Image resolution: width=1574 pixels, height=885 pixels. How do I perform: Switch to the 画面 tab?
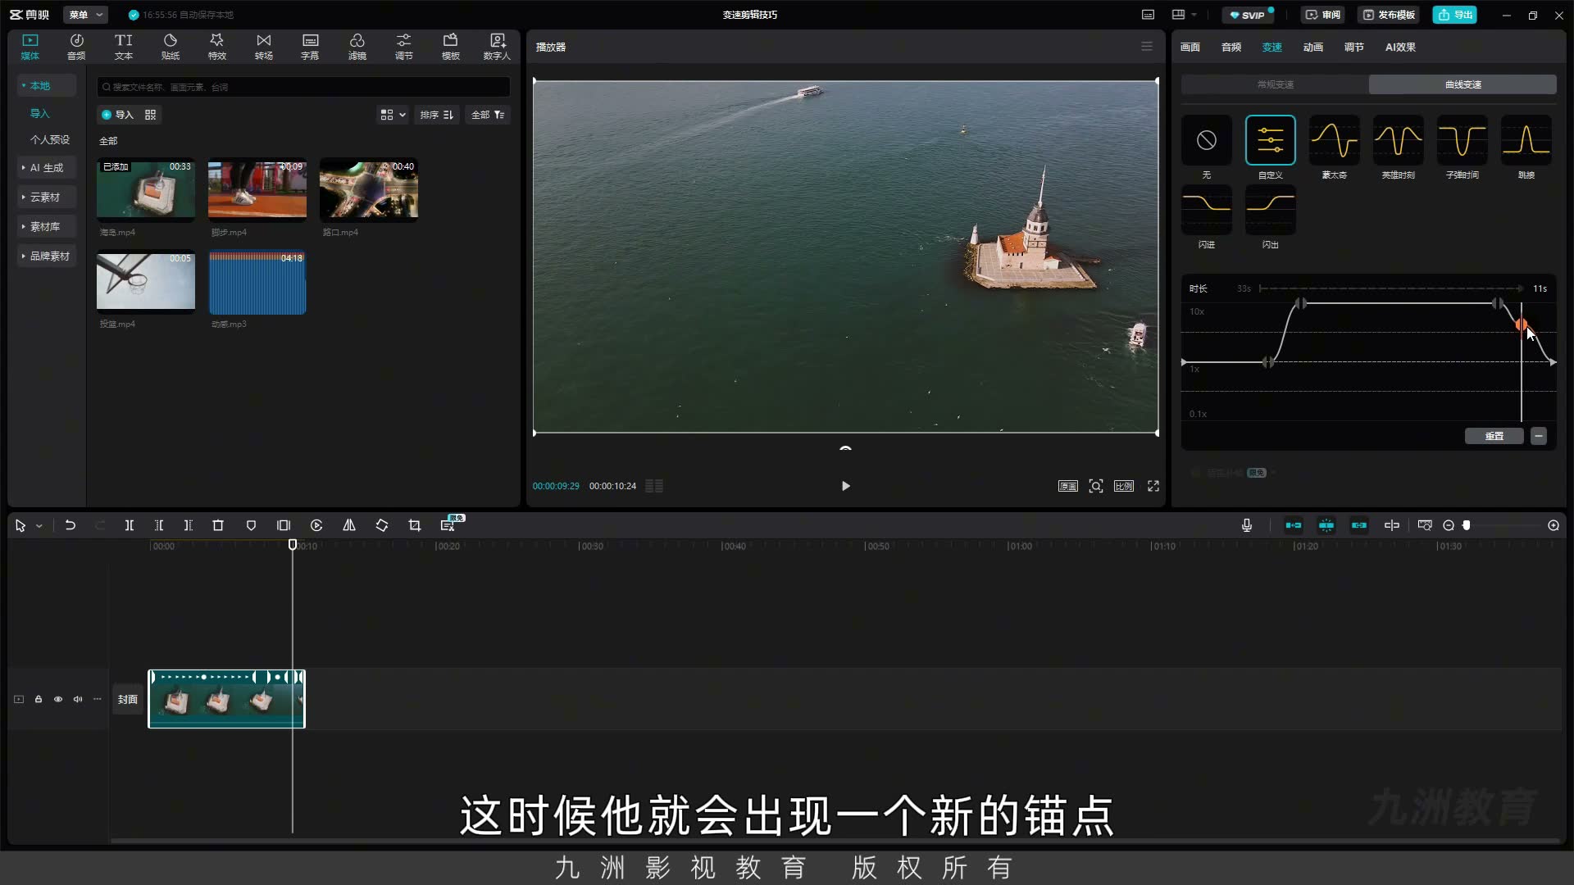tap(1190, 47)
